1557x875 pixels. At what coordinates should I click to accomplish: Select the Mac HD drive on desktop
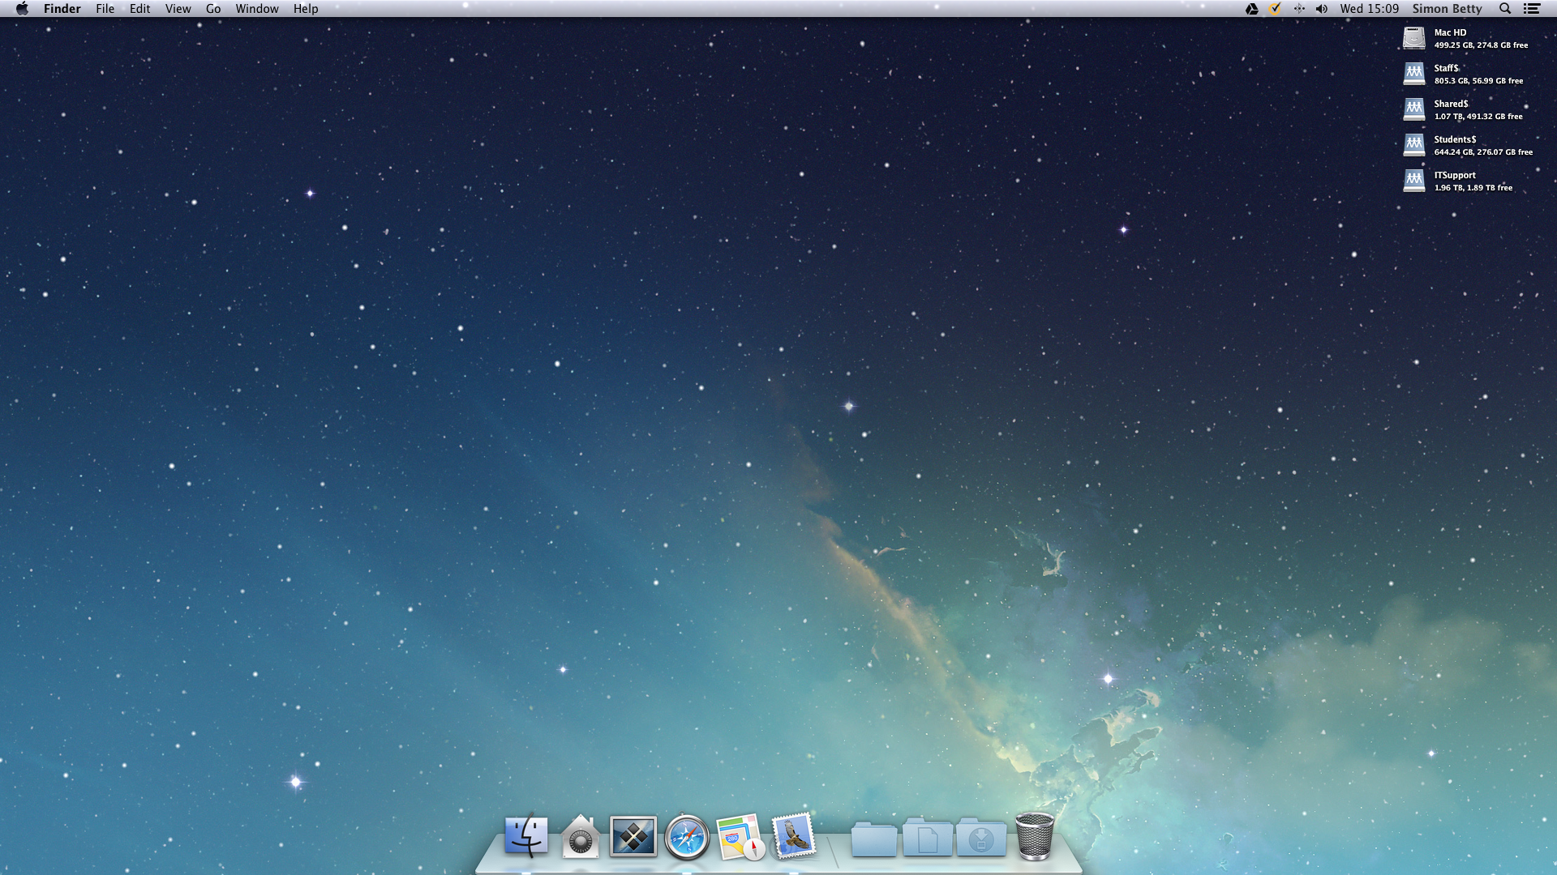click(1413, 38)
